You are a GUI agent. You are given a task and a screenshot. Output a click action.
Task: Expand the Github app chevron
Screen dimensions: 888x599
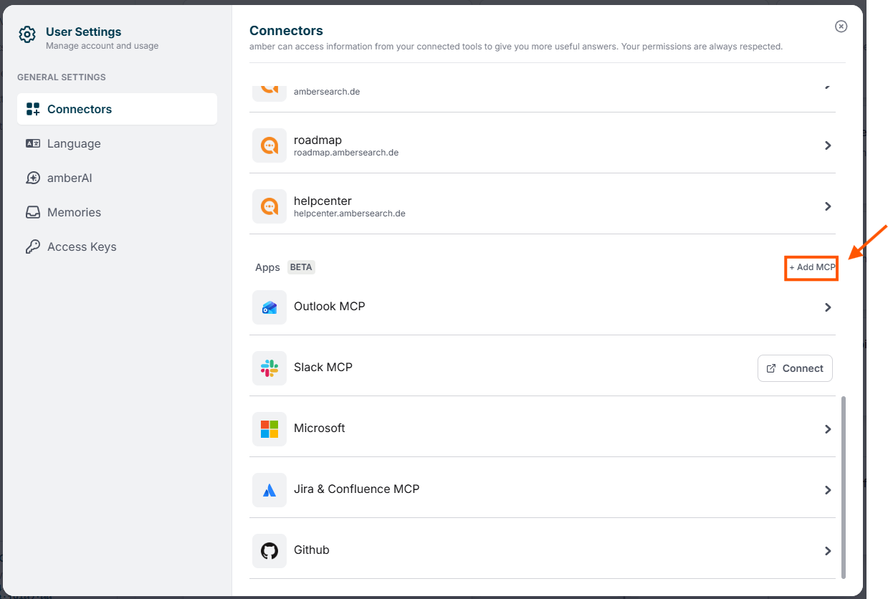point(828,551)
